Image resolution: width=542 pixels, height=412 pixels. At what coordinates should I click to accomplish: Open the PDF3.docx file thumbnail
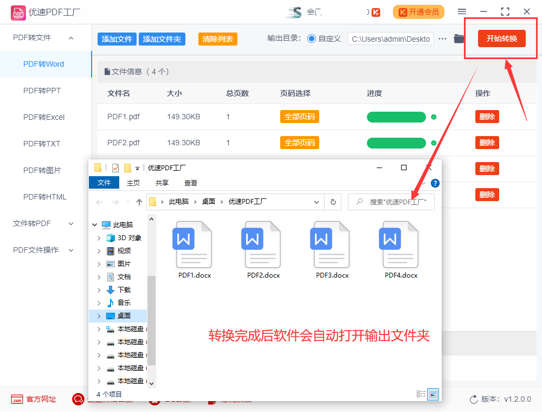click(331, 244)
